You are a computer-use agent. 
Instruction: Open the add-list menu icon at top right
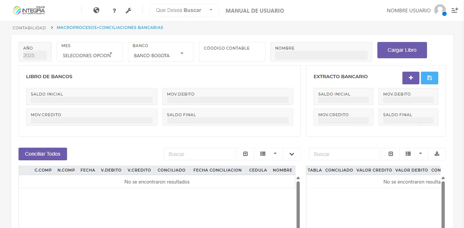click(455, 10)
